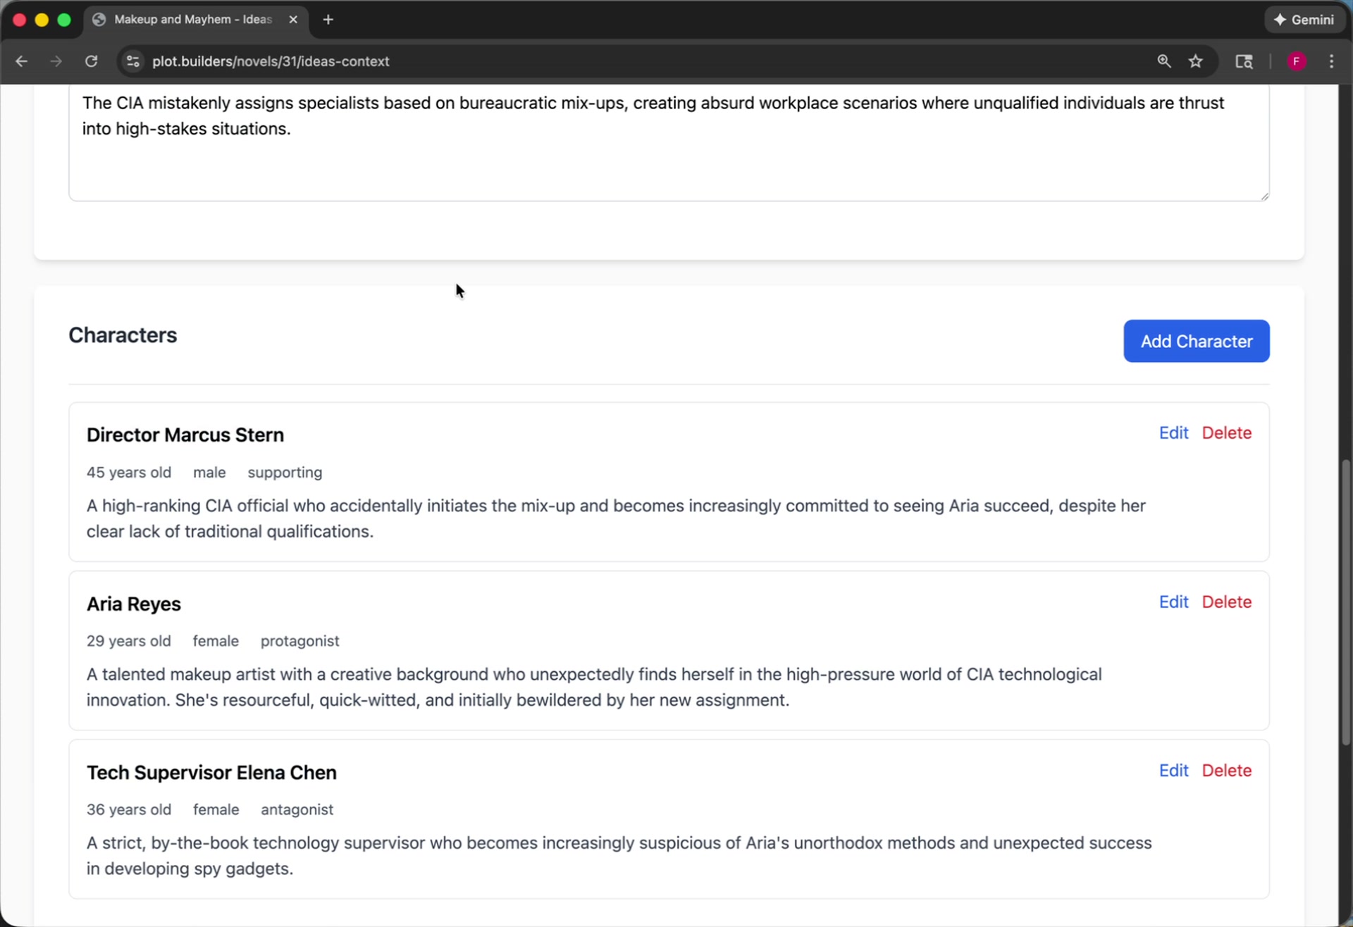The image size is (1353, 927).
Task: Open site information icon in address bar
Action: tap(132, 61)
